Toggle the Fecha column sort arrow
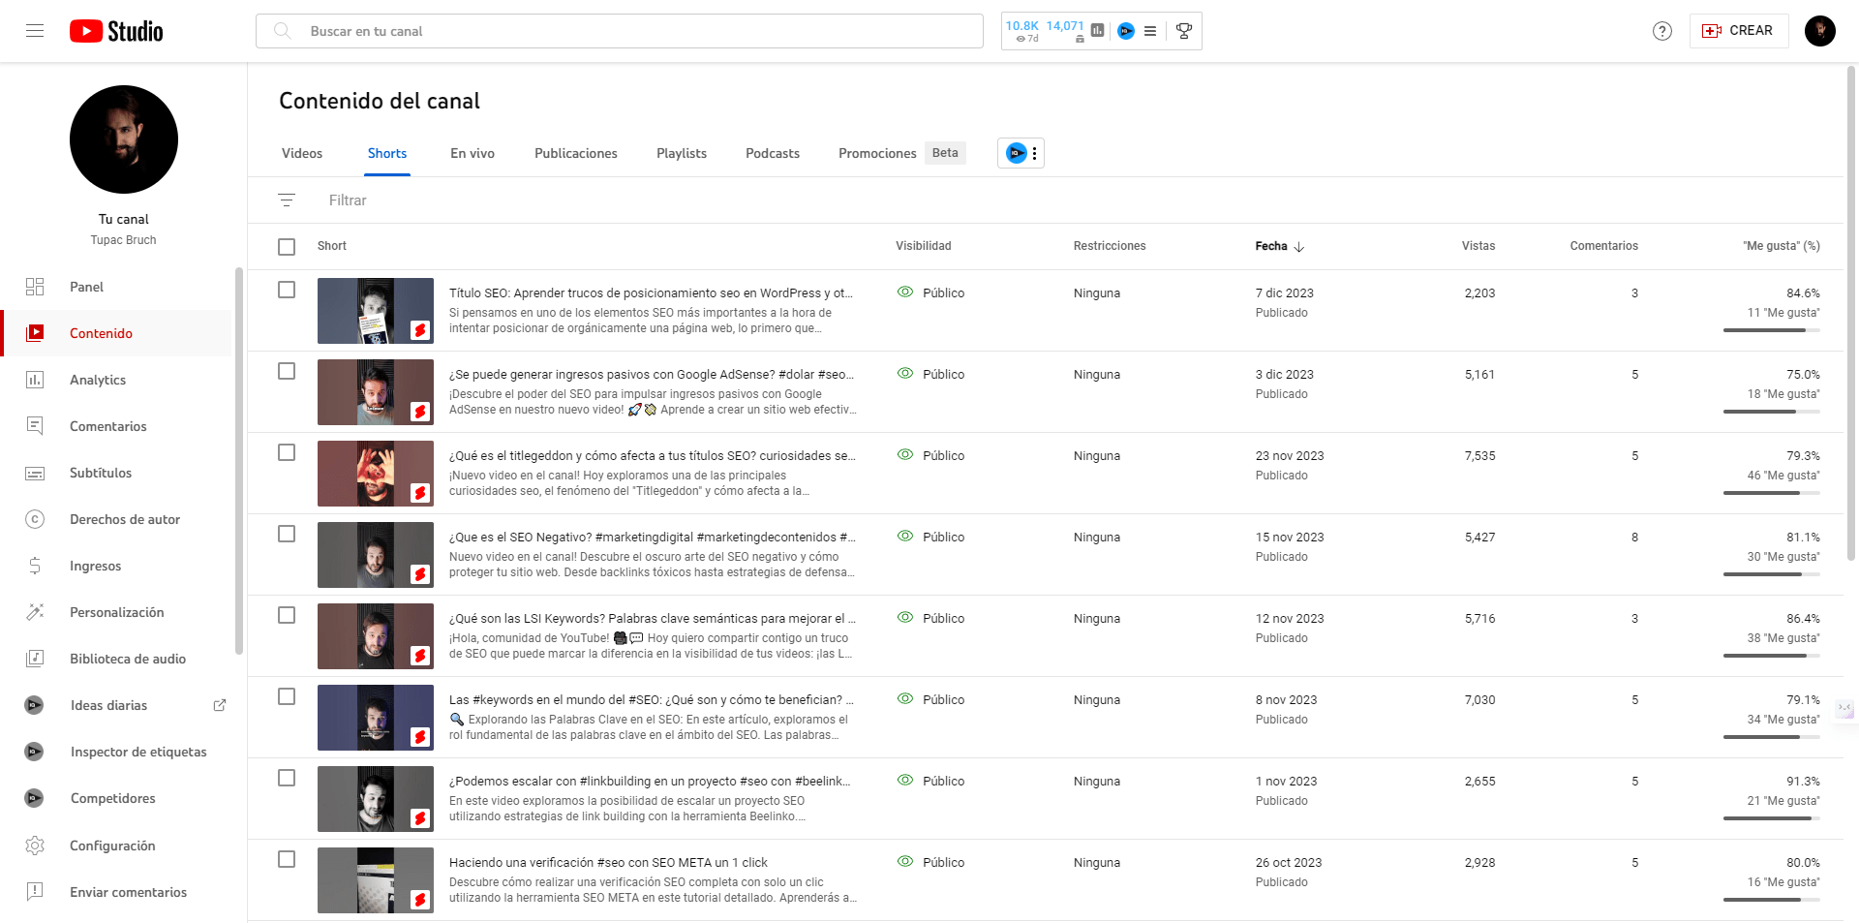Screen dimensions: 1859x923 (x=1300, y=246)
